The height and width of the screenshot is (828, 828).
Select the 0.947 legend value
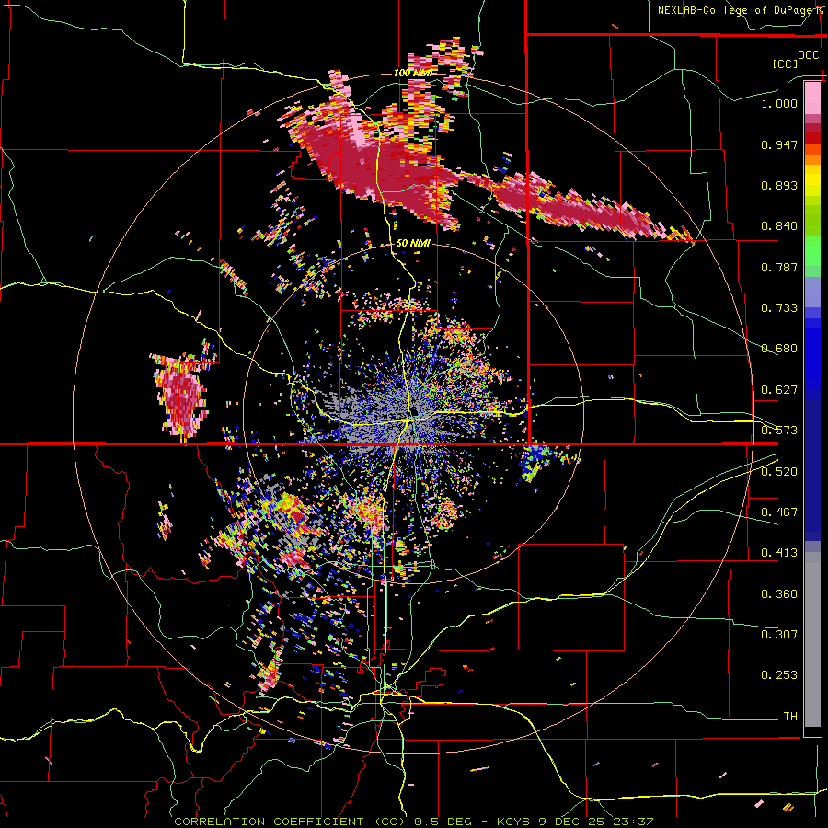click(x=779, y=144)
